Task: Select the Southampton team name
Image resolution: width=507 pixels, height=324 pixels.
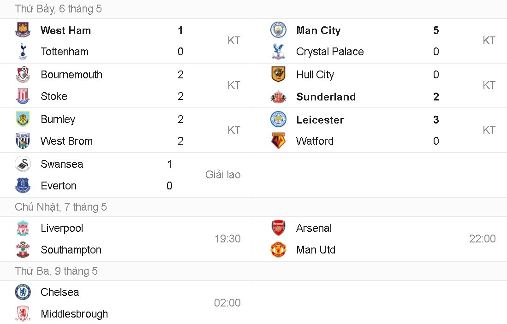Action: pos(71,250)
